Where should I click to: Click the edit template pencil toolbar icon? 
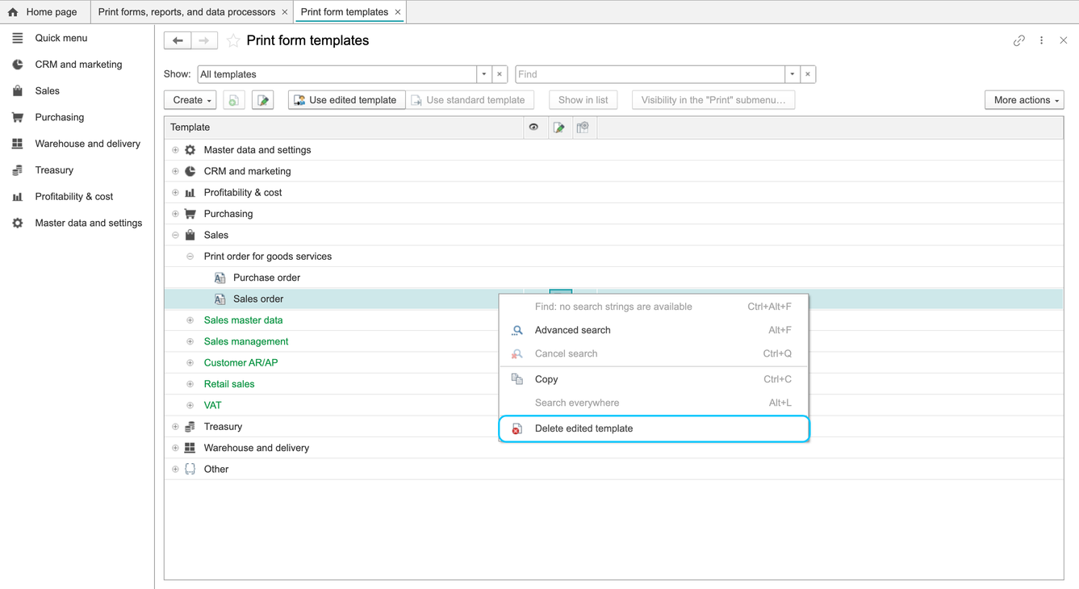tap(262, 100)
